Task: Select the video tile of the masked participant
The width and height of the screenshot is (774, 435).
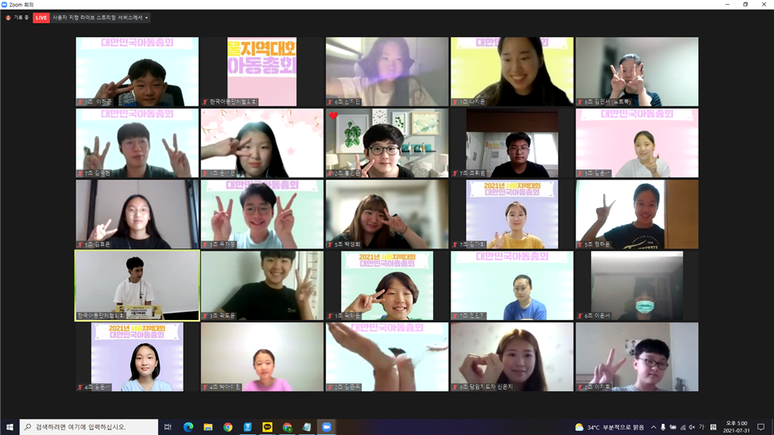Action: (637, 286)
